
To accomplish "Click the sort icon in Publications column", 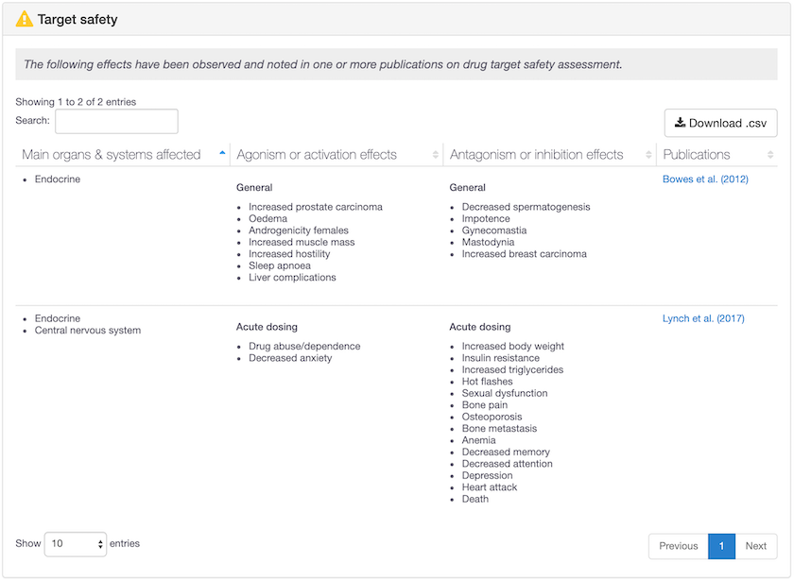I will tap(770, 155).
